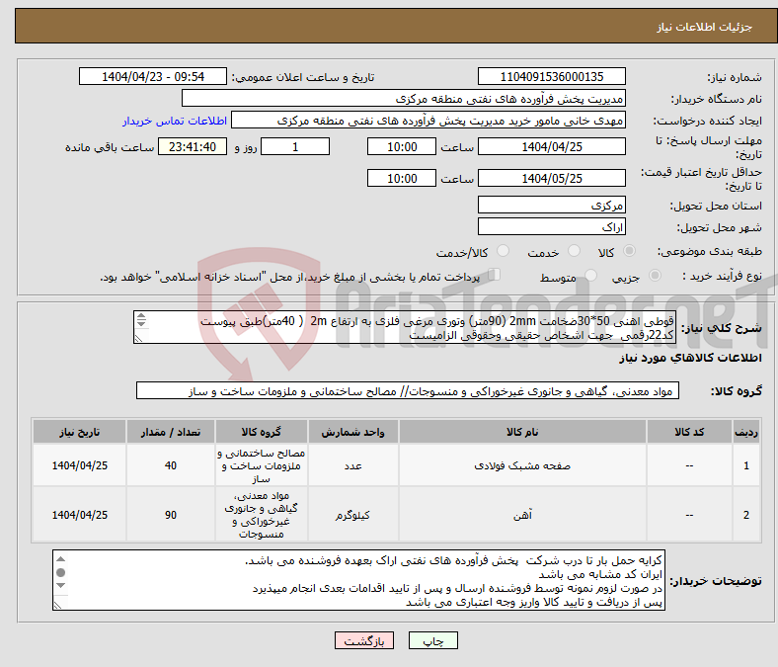Screen dimensions: 778x667
Task: Select the کالا radio button
Action: (x=629, y=251)
